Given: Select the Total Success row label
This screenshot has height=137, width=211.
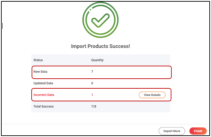Looking at the screenshot, I should coord(44,106).
